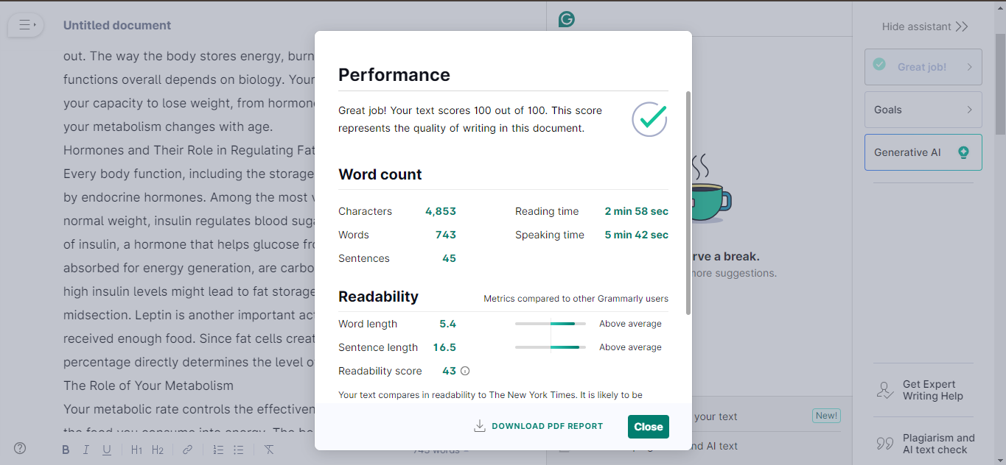Apply Heading 2 style
Image resolution: width=1006 pixels, height=465 pixels.
158,450
